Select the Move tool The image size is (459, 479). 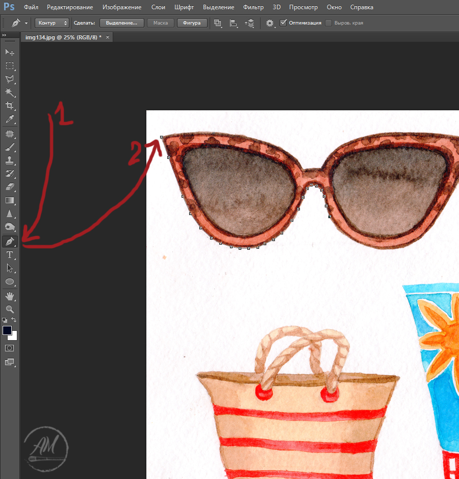9,52
